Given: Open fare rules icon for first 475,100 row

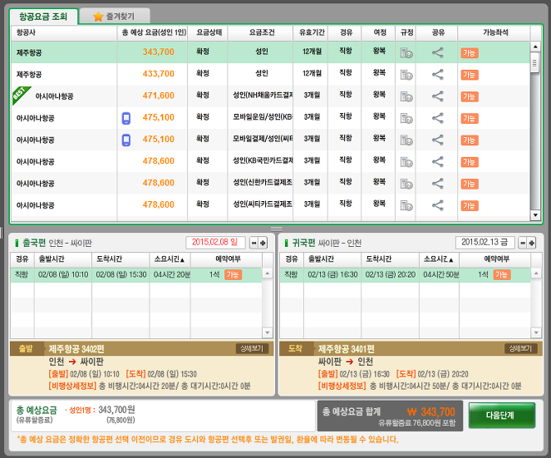Looking at the screenshot, I should pyautogui.click(x=406, y=119).
